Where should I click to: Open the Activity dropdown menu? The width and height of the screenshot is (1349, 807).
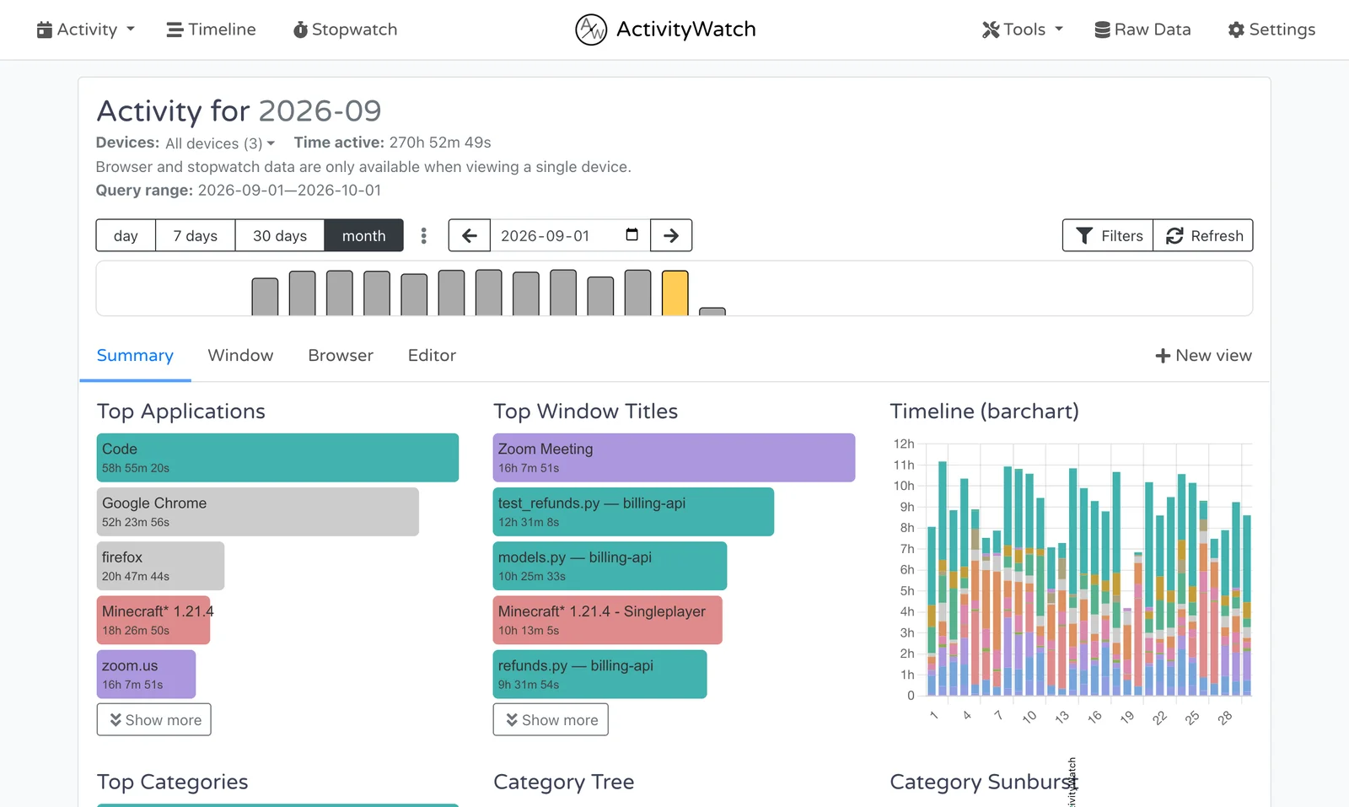click(86, 30)
